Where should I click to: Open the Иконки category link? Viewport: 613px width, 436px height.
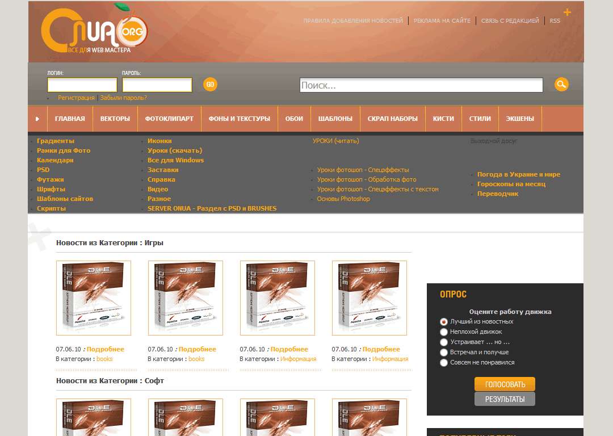[159, 141]
